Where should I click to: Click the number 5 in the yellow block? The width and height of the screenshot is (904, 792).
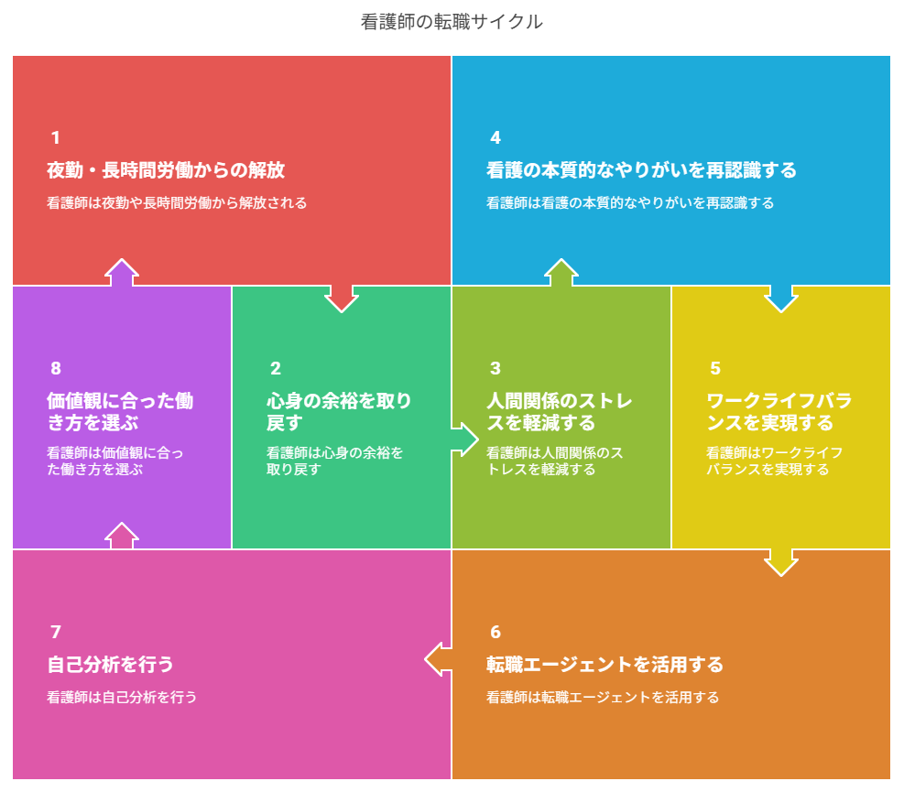coord(715,368)
